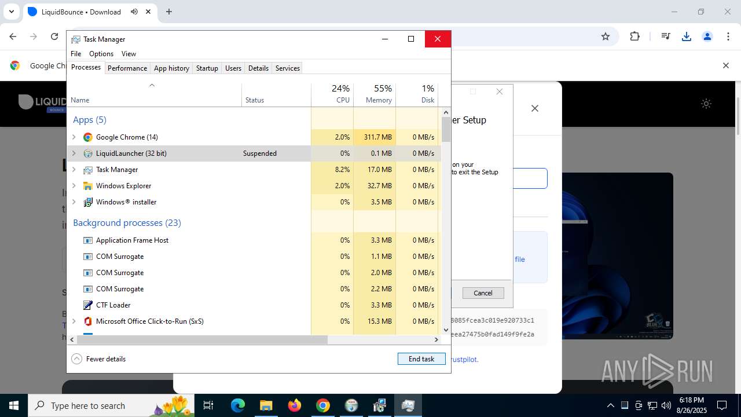Switch to the Performance tab

(127, 68)
